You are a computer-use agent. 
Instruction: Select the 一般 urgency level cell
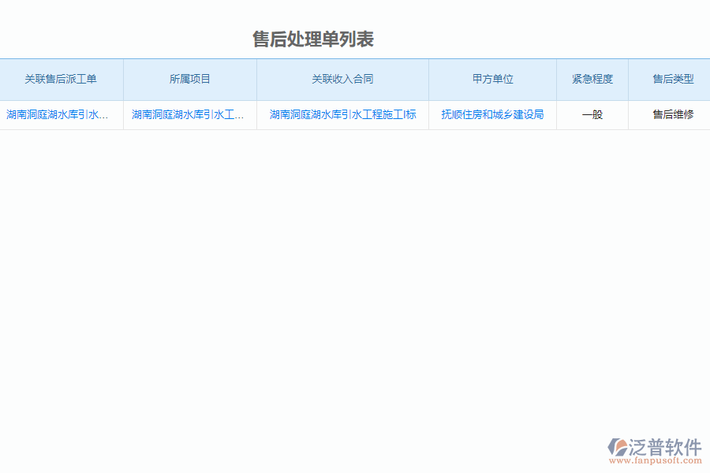(592, 114)
